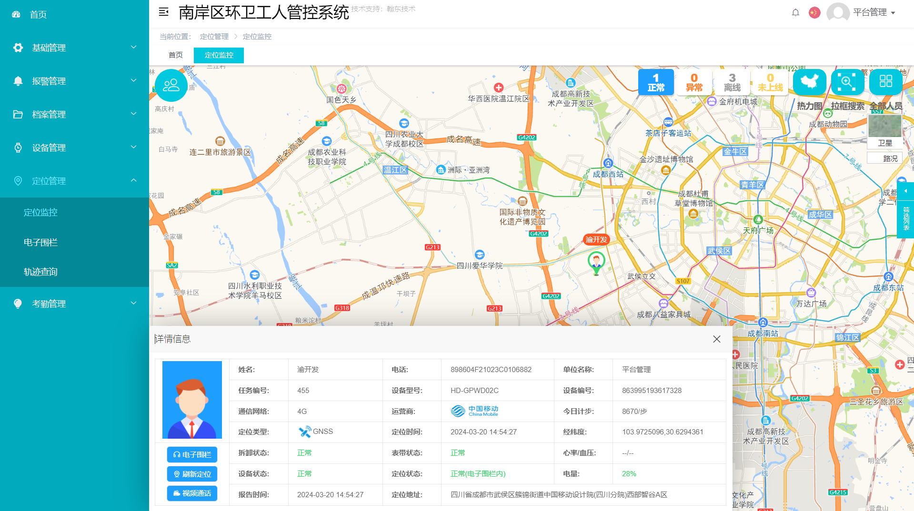This screenshot has width=914, height=511.
Task: Click the 华西医院温江院区 hospital marker
Action: (499, 88)
